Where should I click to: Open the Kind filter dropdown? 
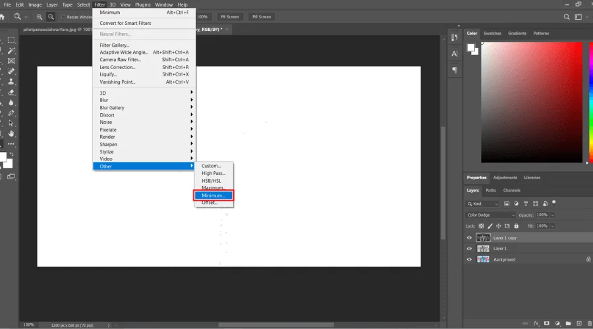pyautogui.click(x=483, y=203)
